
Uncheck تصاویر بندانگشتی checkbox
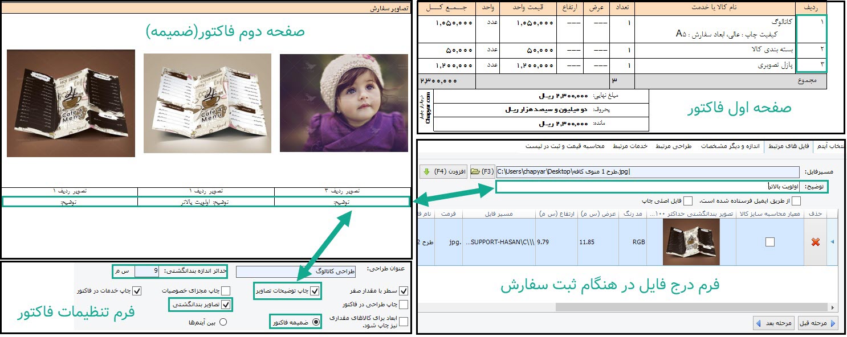pos(226,305)
